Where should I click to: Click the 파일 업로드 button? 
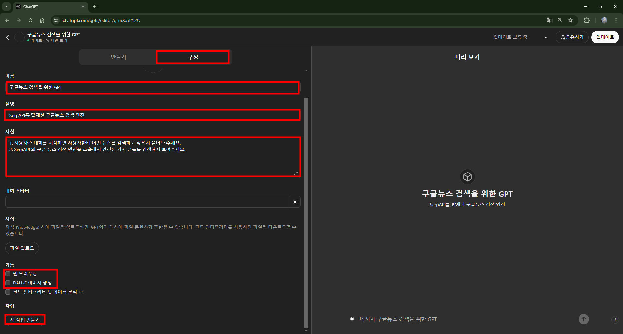22,248
